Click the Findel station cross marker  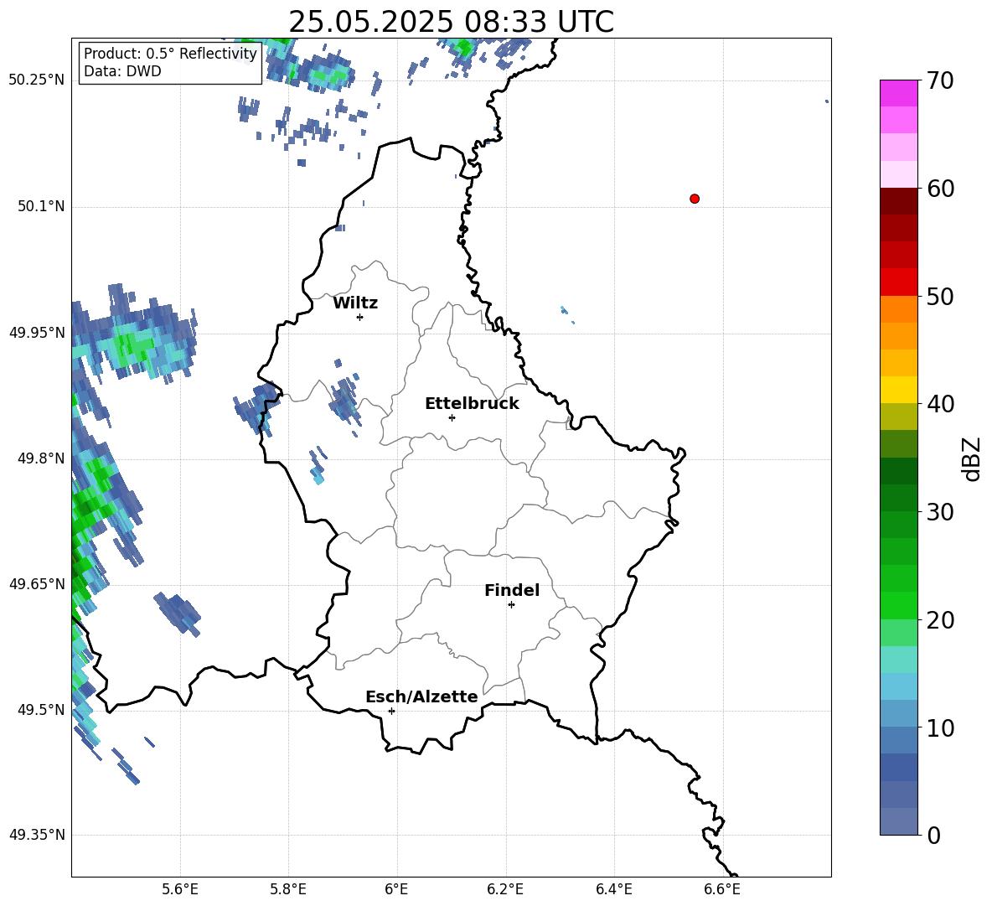coord(511,605)
